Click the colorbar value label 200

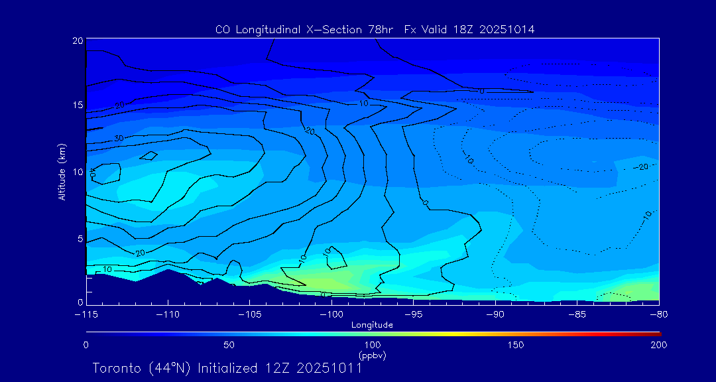point(658,345)
